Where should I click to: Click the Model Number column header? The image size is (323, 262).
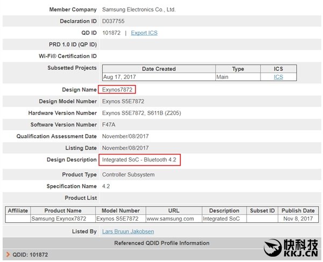(121, 211)
